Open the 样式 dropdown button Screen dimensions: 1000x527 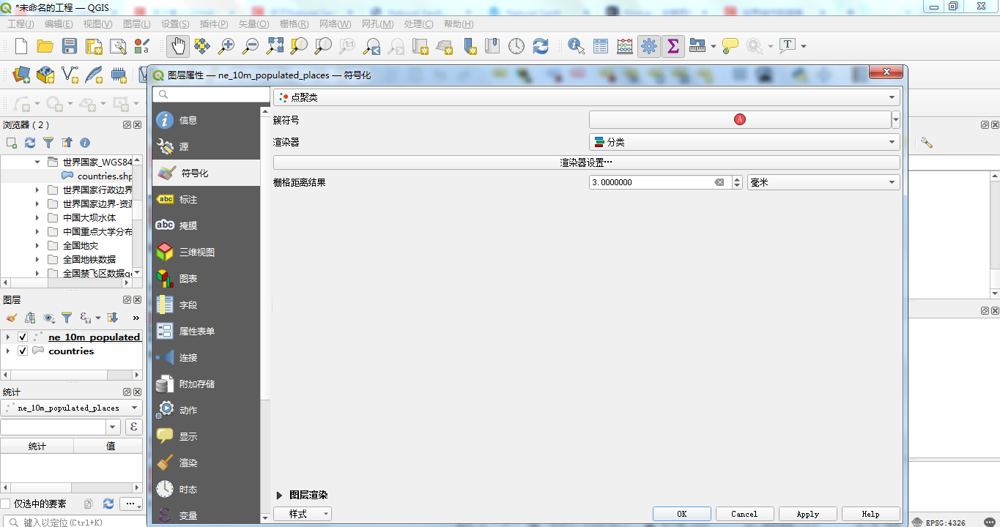[x=303, y=514]
